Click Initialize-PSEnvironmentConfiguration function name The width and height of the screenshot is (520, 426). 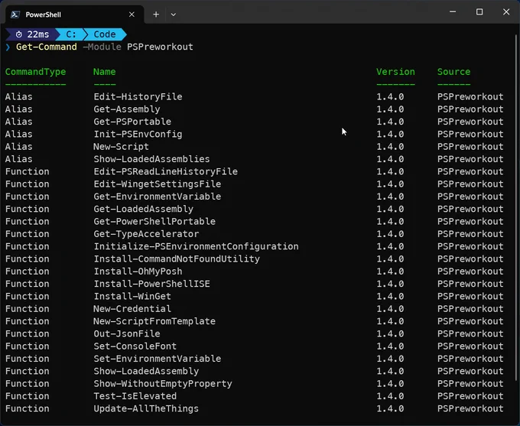point(196,246)
